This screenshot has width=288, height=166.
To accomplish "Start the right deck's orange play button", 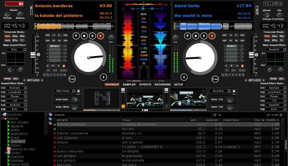I will pyautogui.click(x=212, y=36).
